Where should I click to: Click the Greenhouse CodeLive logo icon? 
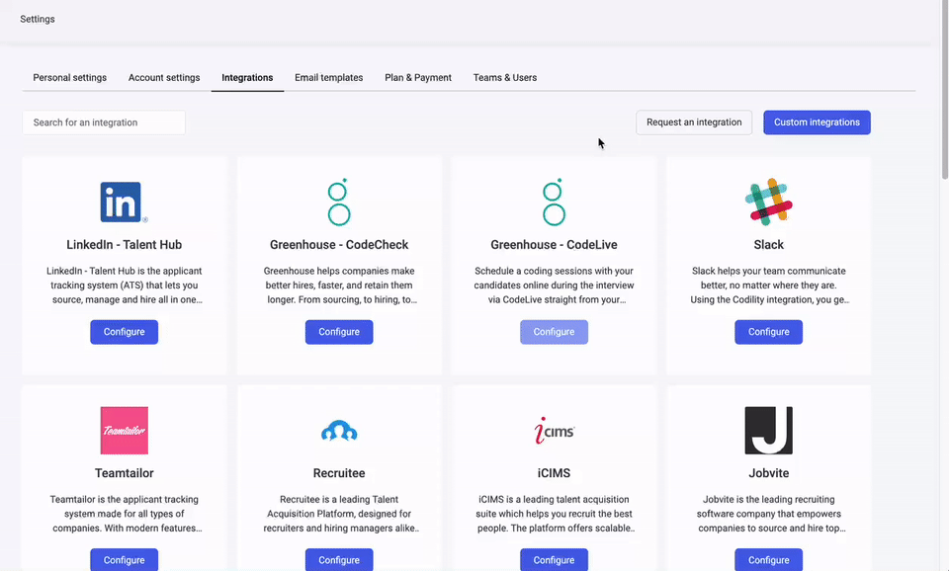[553, 200]
